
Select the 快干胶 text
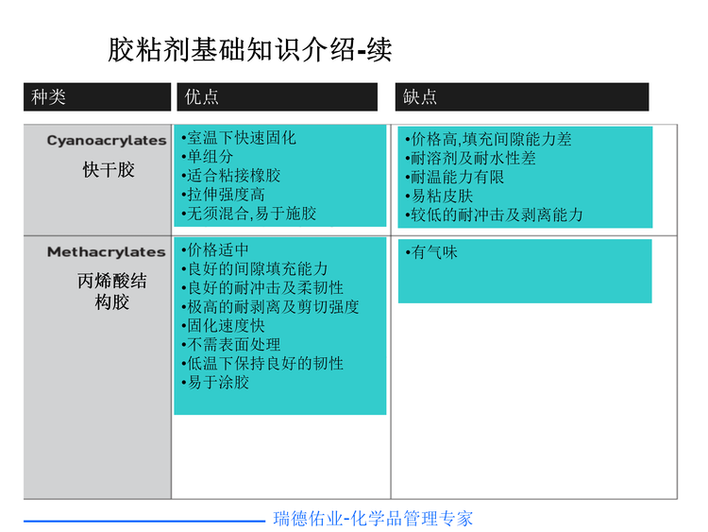pos(108,170)
